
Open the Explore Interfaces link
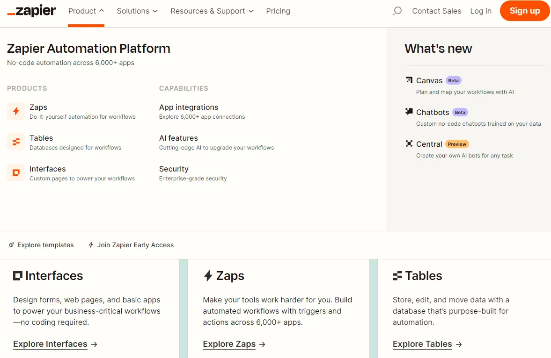tap(50, 344)
